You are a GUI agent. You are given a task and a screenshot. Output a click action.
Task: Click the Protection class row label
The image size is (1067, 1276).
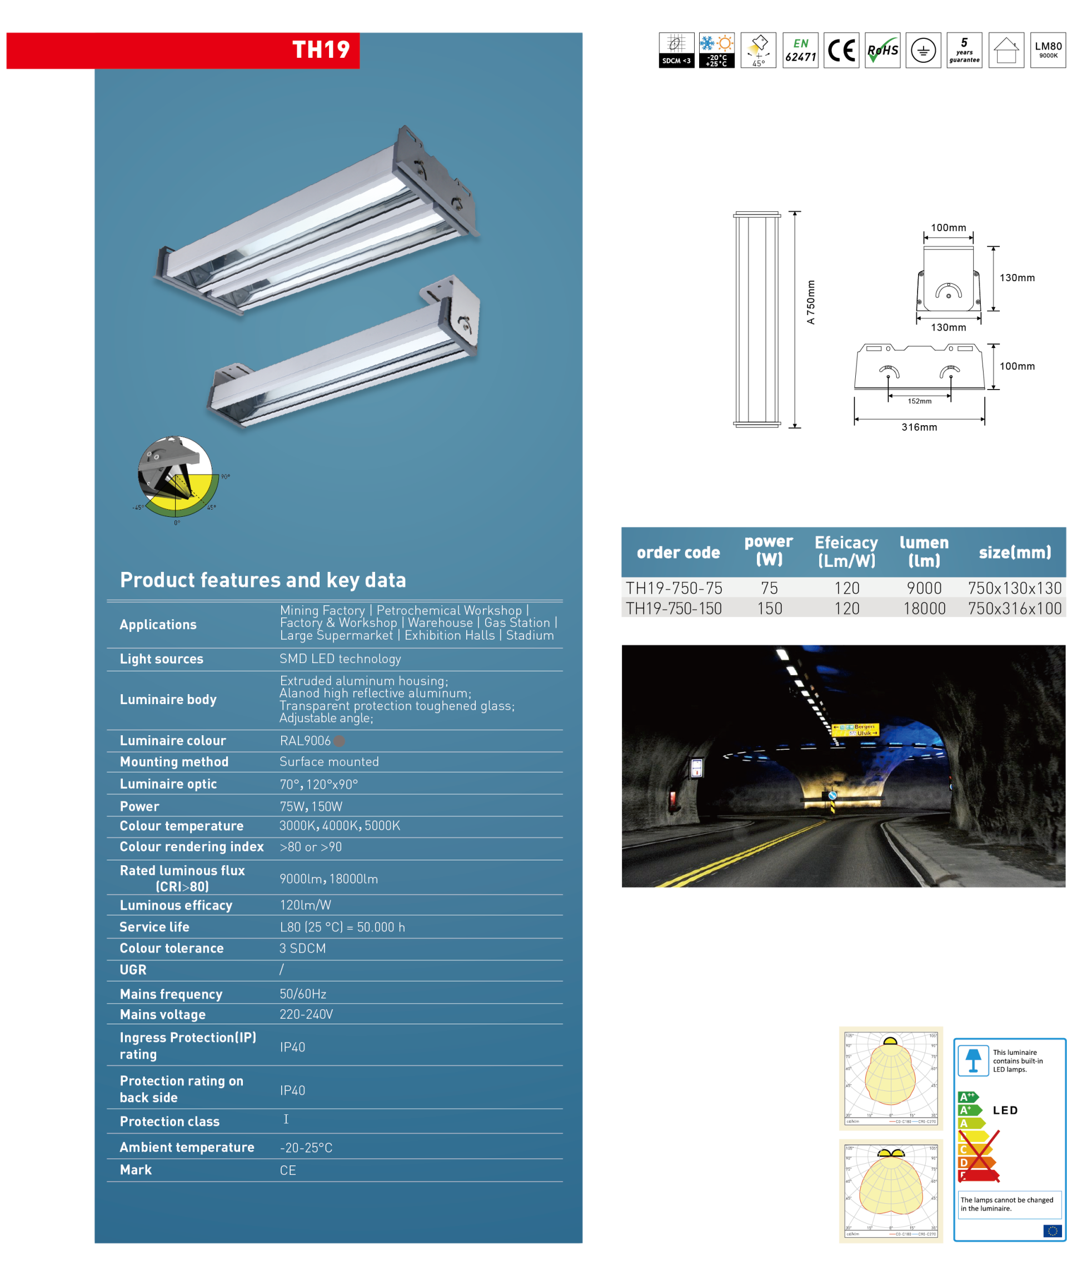click(169, 1122)
